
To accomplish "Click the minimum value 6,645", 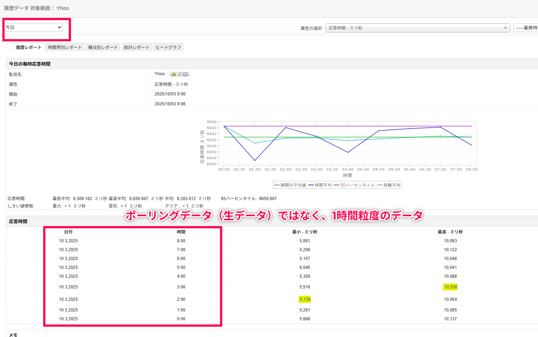I will point(305,267).
